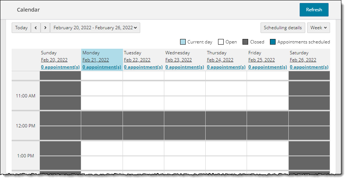The width and height of the screenshot is (347, 181).
Task: Click the Refresh button
Action: click(x=314, y=10)
